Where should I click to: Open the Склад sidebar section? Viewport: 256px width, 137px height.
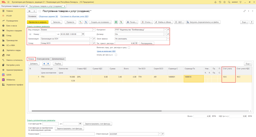tap(9, 35)
